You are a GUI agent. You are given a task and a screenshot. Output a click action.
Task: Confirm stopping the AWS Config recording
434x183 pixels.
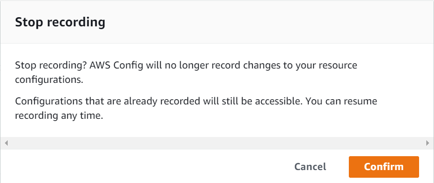[x=383, y=167]
